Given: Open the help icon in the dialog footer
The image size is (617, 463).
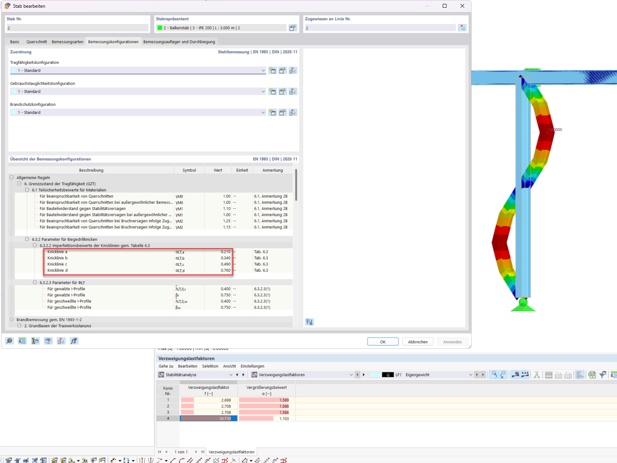Looking at the screenshot, I should point(10,341).
